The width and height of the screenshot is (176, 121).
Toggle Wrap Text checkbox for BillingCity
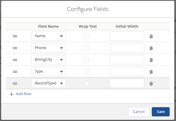[87, 60]
